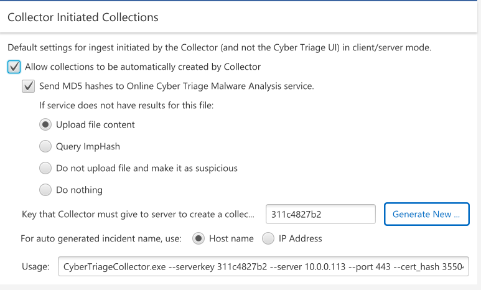Choose the Query ImpHash option
The width and height of the screenshot is (481, 290).
[x=45, y=146]
